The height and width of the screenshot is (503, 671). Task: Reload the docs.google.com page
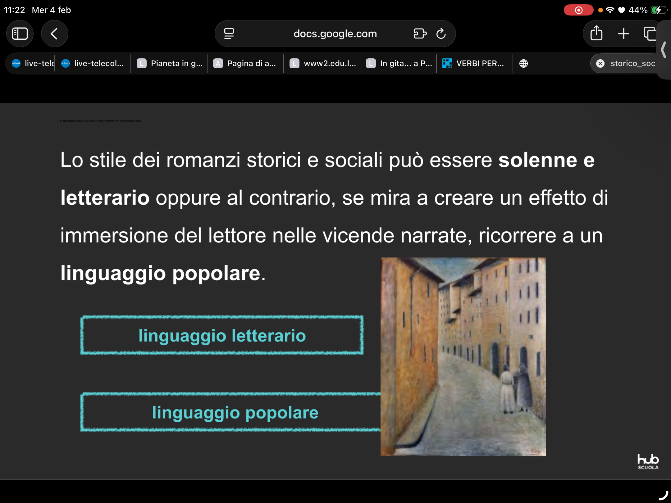coord(441,34)
